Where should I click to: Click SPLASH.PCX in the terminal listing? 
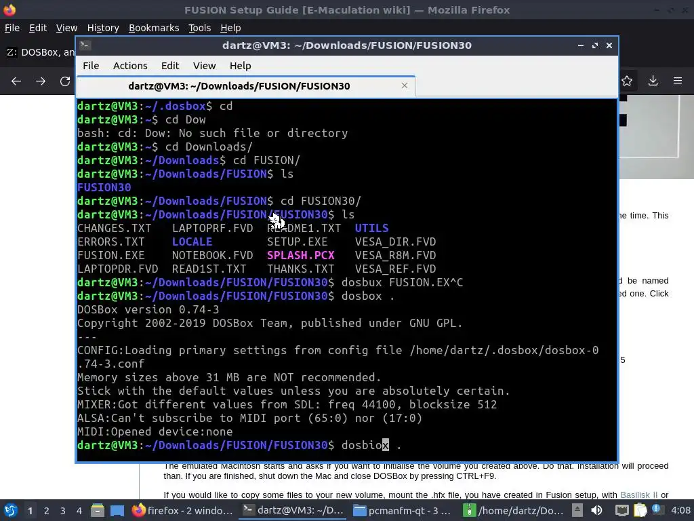coord(300,255)
